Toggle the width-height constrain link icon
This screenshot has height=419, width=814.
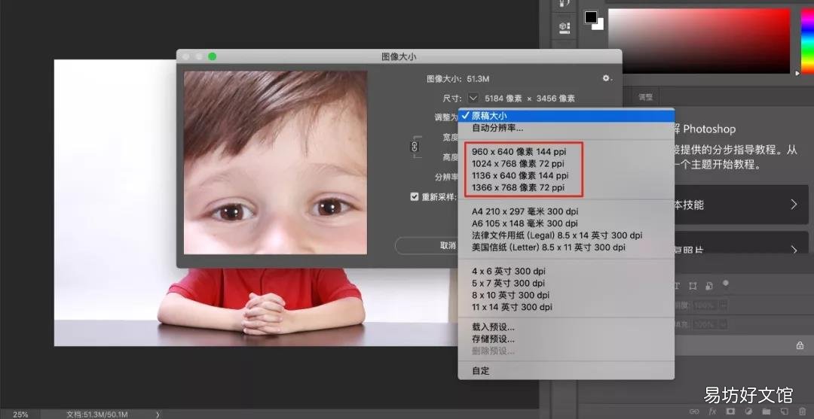[415, 147]
